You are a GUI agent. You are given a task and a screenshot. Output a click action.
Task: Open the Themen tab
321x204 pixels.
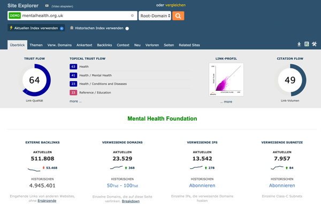point(36,45)
